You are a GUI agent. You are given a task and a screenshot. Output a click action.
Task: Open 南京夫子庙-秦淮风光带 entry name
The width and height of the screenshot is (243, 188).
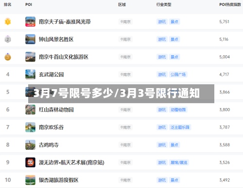65,22
